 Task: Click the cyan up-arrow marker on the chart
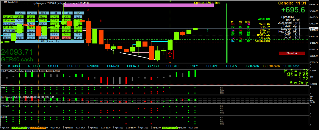(208, 30)
